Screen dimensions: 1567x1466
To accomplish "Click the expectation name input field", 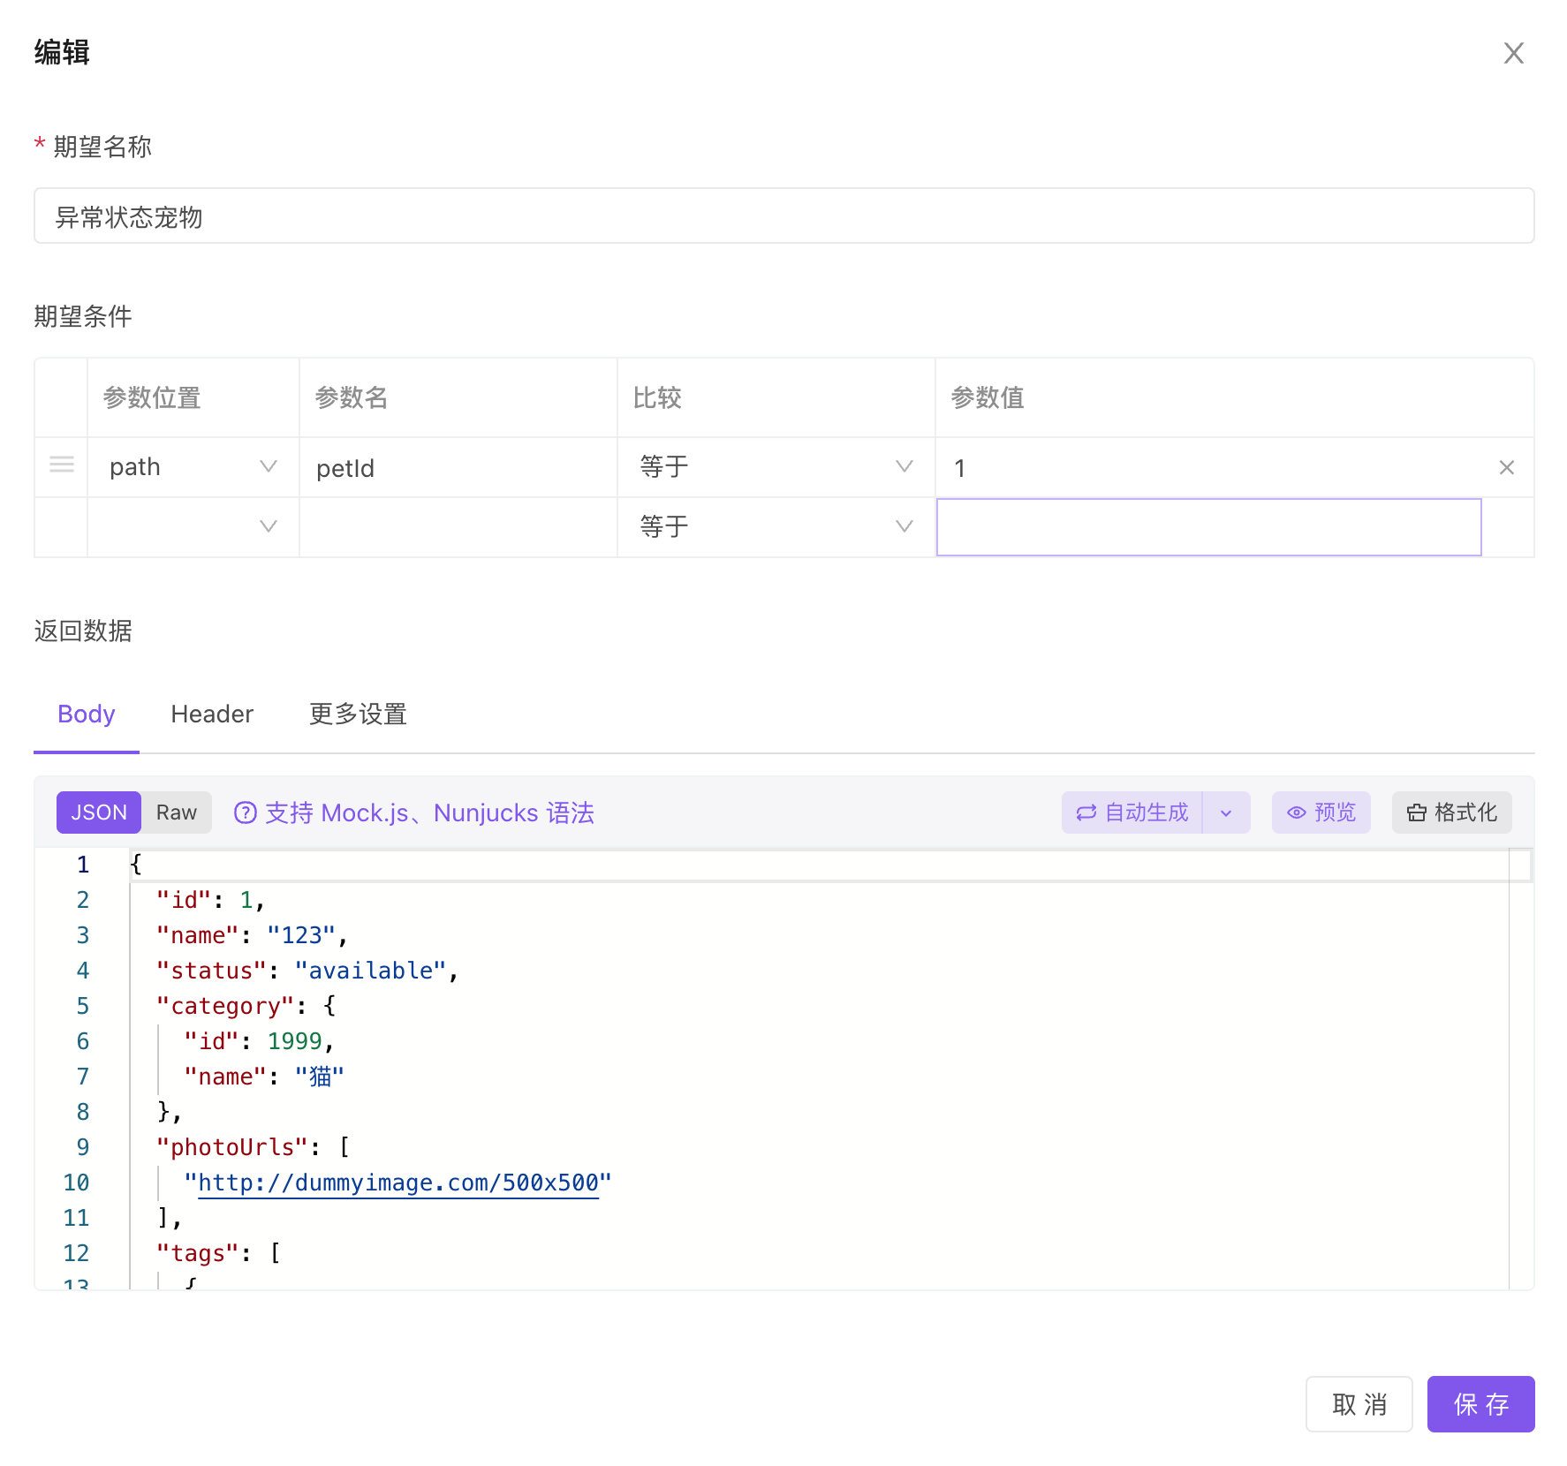I will point(783,216).
